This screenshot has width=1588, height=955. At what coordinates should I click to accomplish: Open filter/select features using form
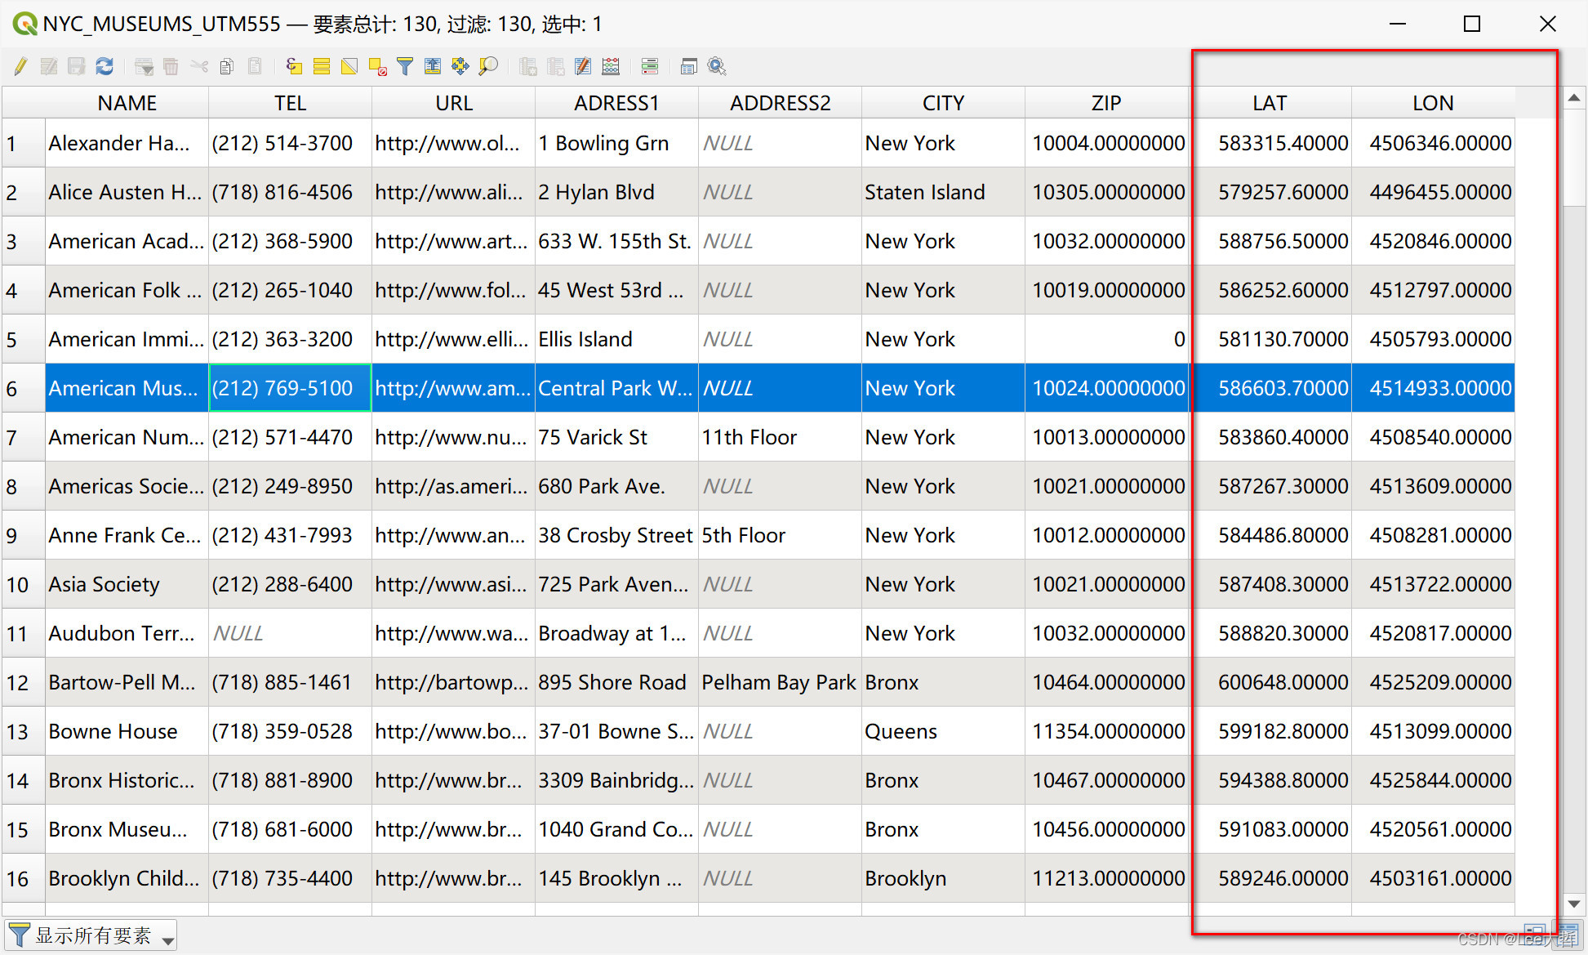click(x=405, y=67)
